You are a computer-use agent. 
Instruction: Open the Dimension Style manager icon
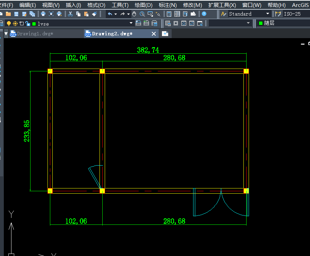(278, 14)
